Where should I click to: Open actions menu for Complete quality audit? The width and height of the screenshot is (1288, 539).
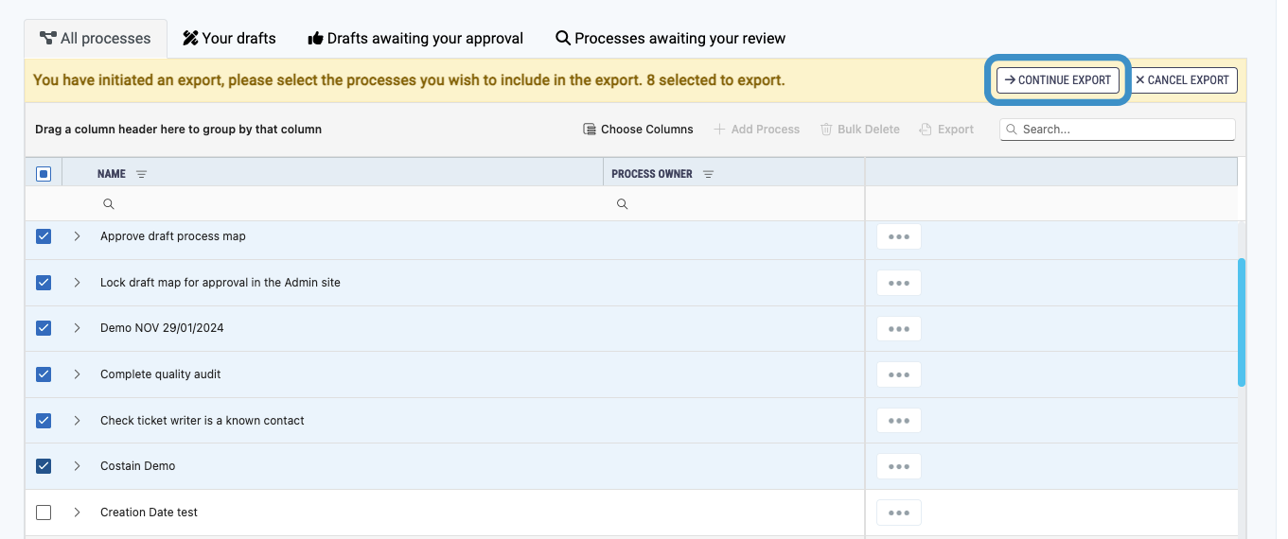click(899, 374)
